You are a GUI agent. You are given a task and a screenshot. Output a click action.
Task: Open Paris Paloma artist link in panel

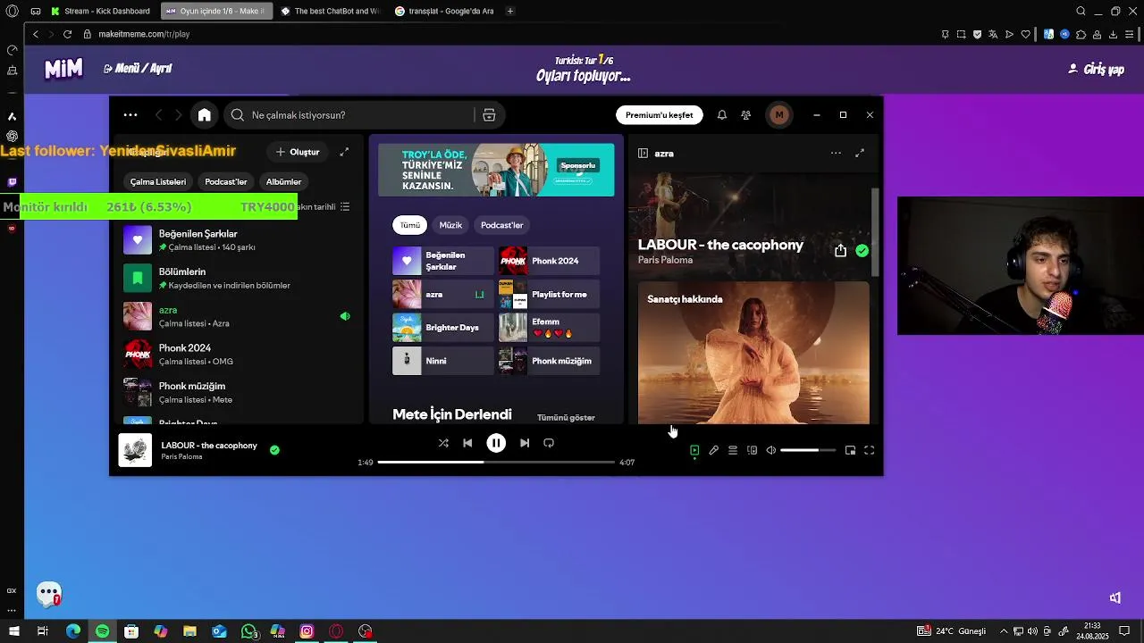pos(665,260)
